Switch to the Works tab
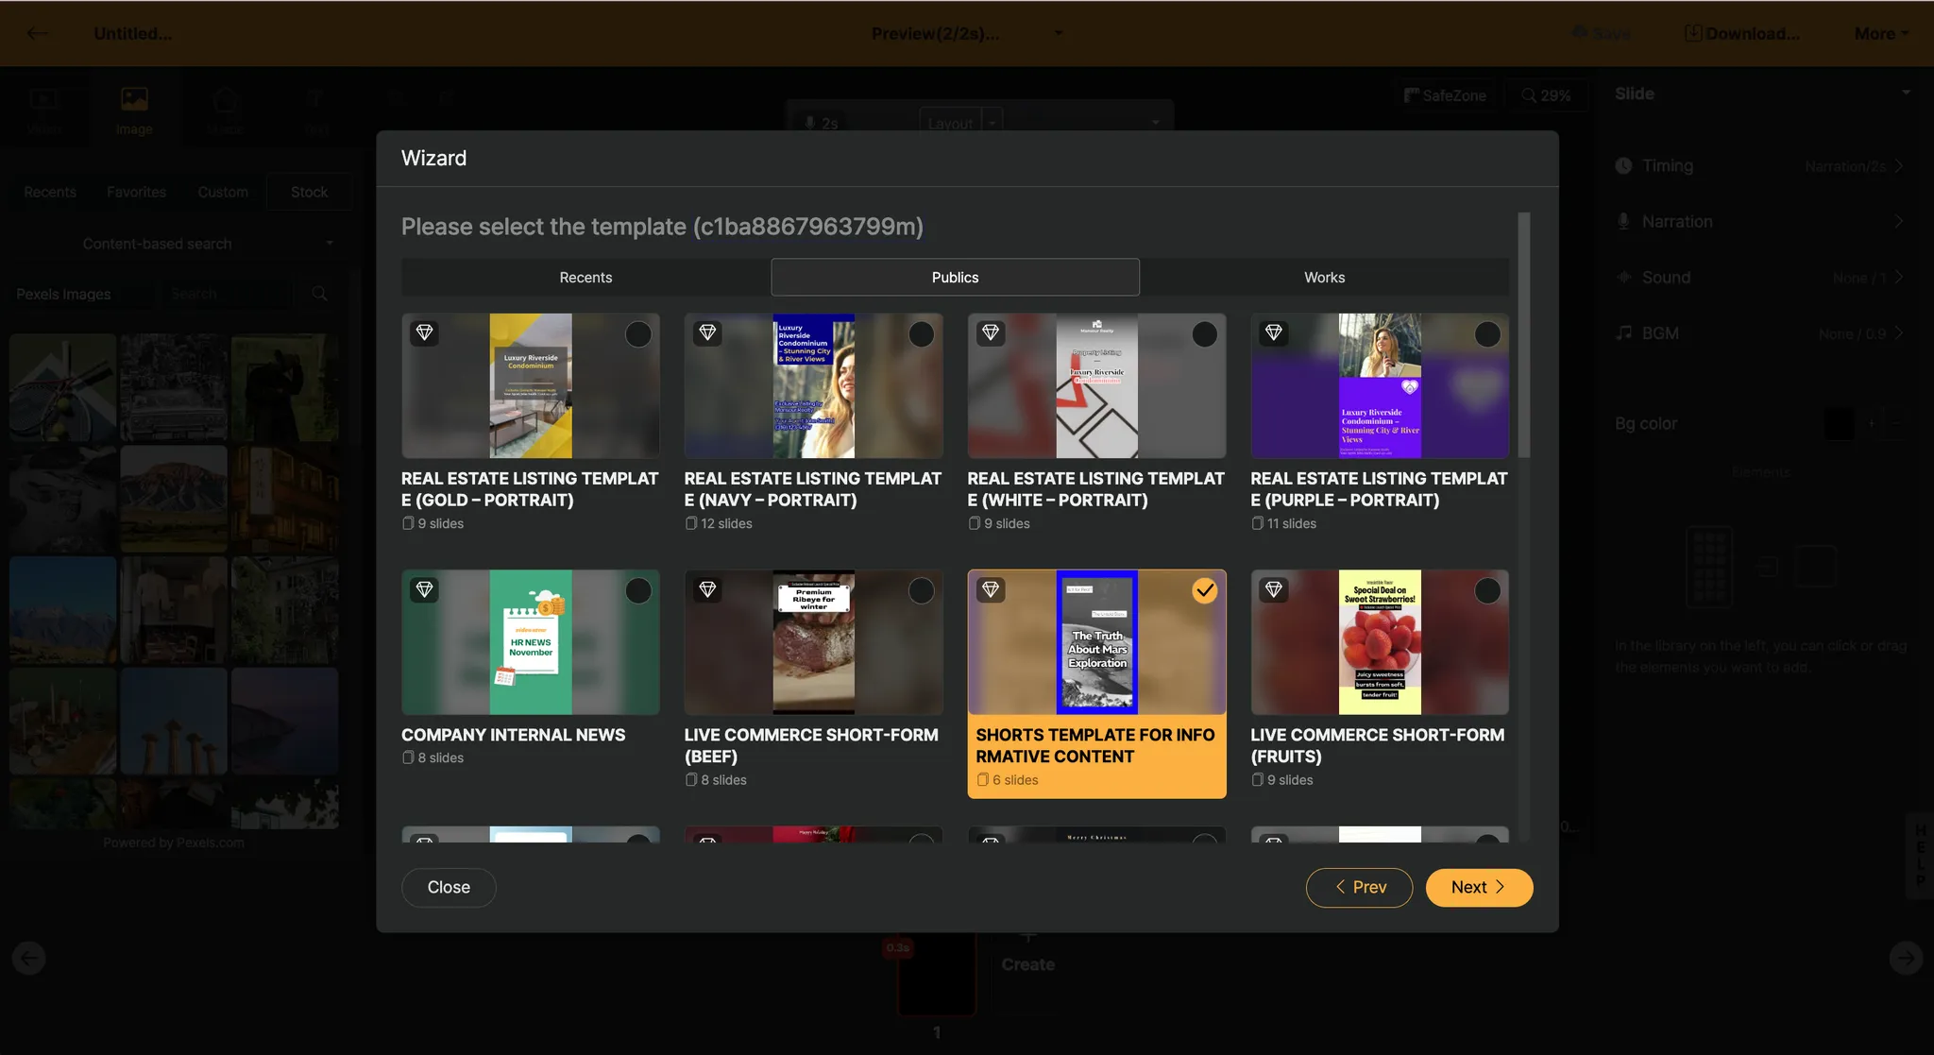The width and height of the screenshot is (1934, 1055). point(1324,278)
